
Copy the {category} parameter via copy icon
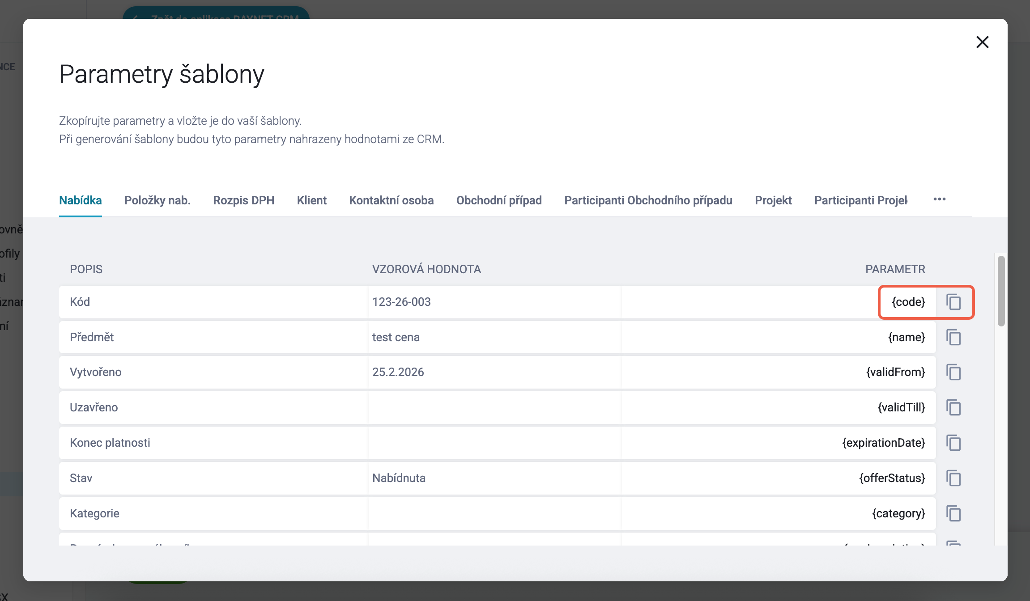[x=953, y=513]
